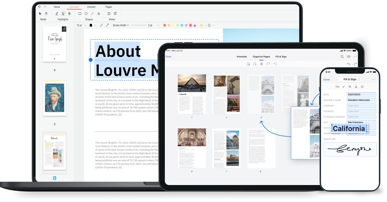387x202 pixels.
Task: Delete page using tablet trash icon
Action: 261,64
